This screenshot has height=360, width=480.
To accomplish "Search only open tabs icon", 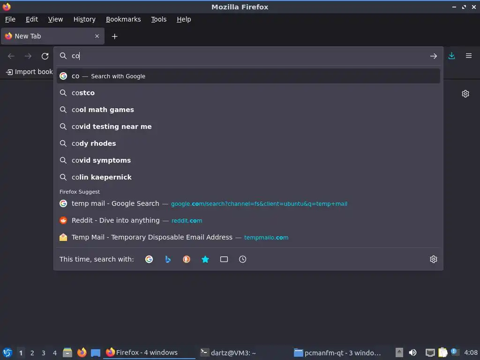I will [x=224, y=259].
